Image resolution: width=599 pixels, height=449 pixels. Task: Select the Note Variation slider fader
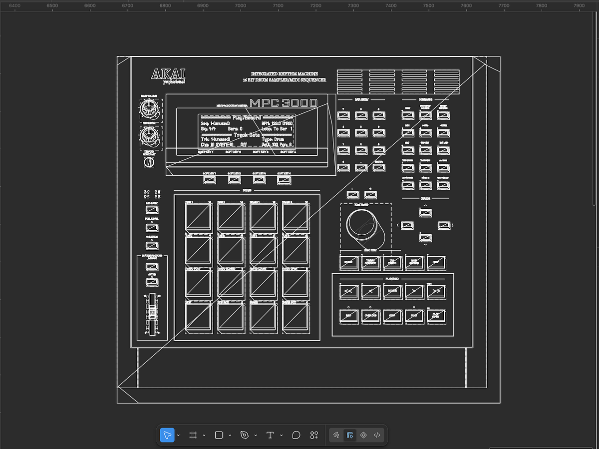click(152, 312)
